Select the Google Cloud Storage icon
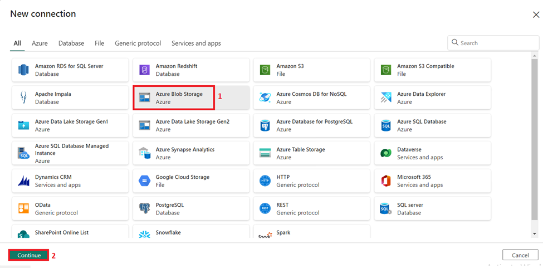 (x=144, y=181)
